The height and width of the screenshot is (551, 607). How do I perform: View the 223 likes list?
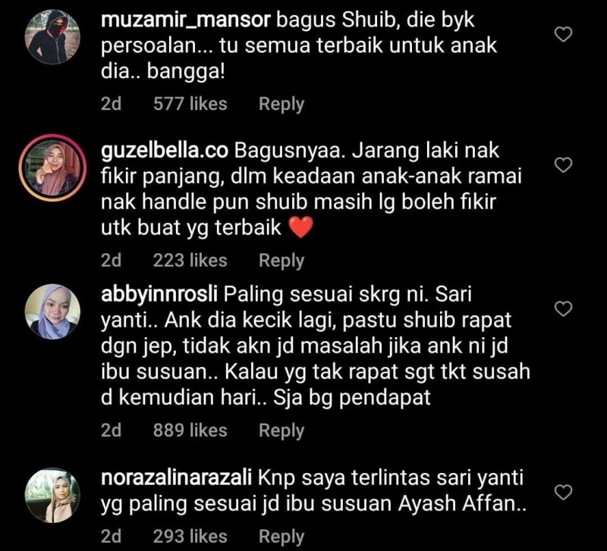(x=190, y=260)
